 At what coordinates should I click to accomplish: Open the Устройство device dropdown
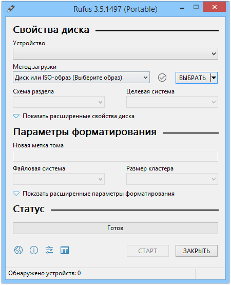(115, 53)
